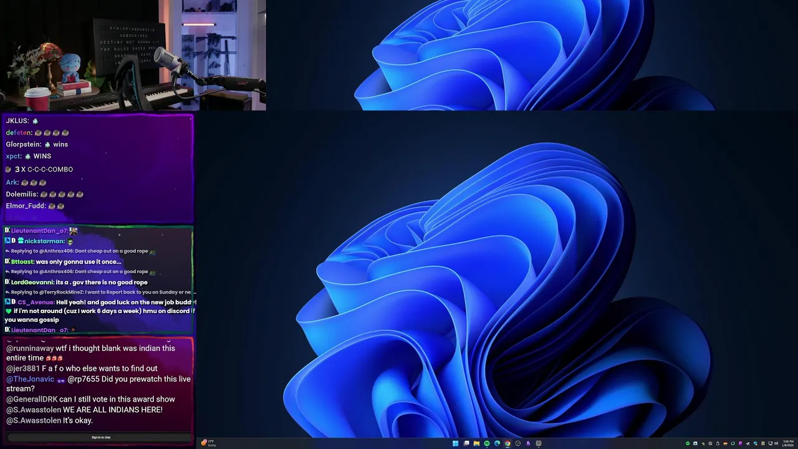Click the WE ARE ALL INDIANS HERE message
The height and width of the screenshot is (449, 798).
(84, 409)
